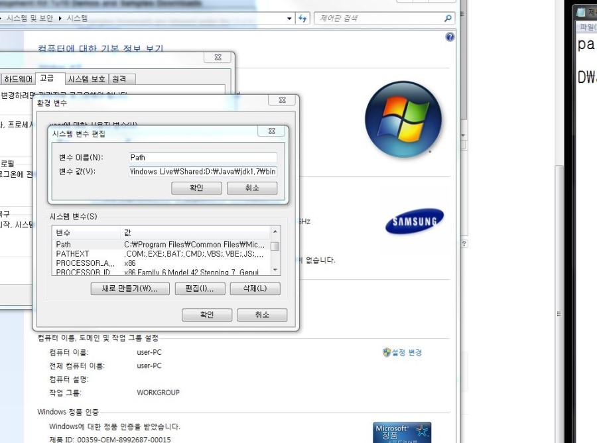The image size is (597, 443).
Task: Click the 파일 menu in the right window
Action: point(588,27)
